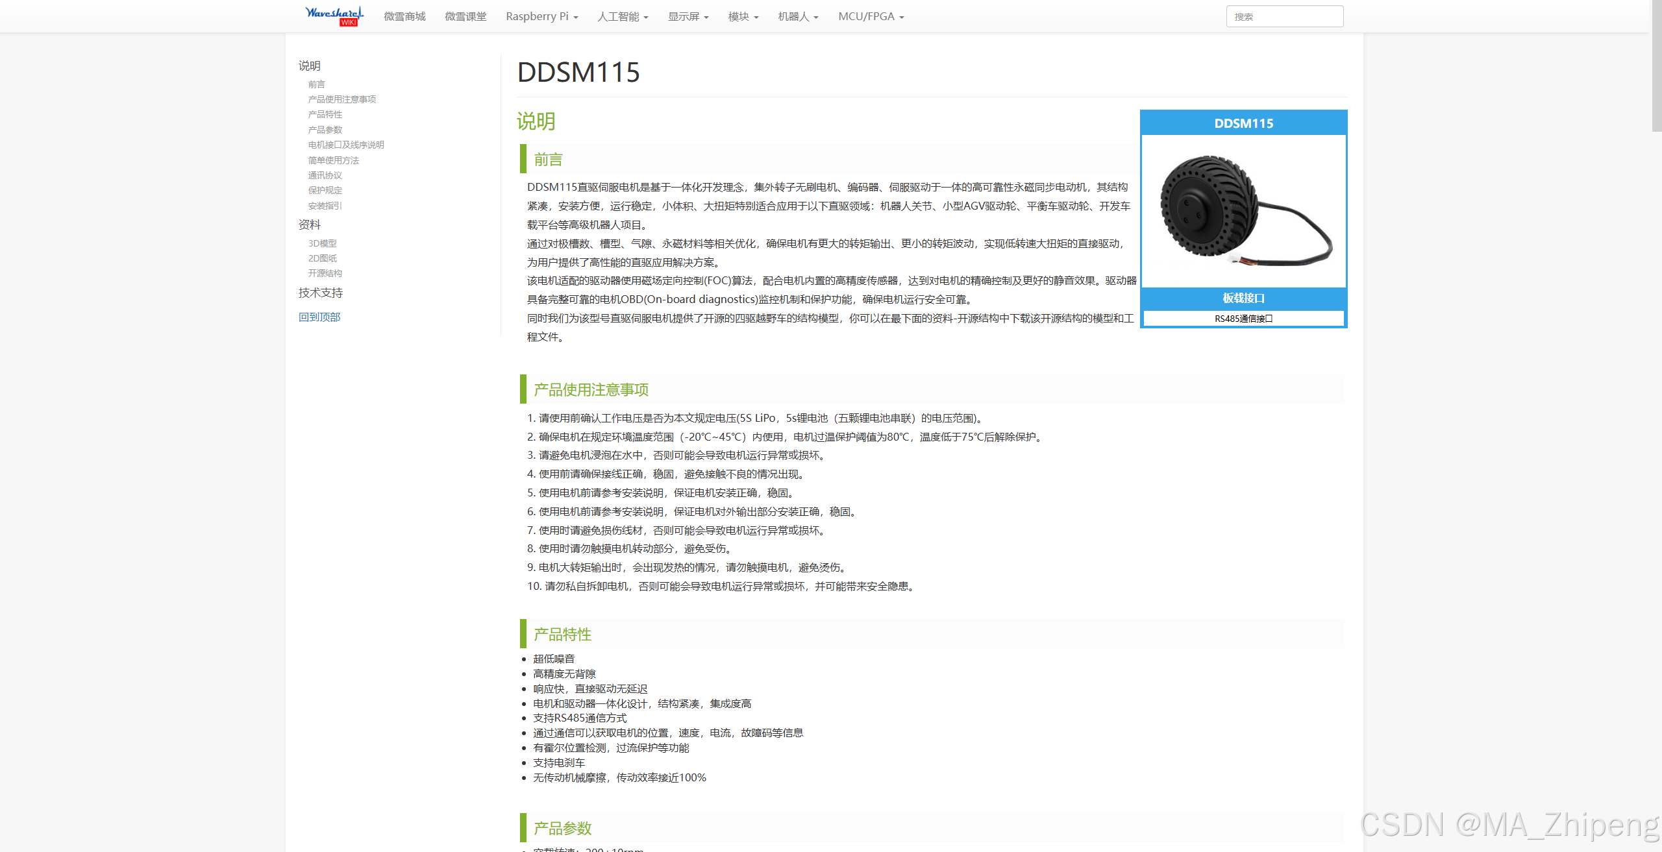Screen dimensions: 1662x852
Task: Select the 3D模型 sidebar entry
Action: [322, 243]
